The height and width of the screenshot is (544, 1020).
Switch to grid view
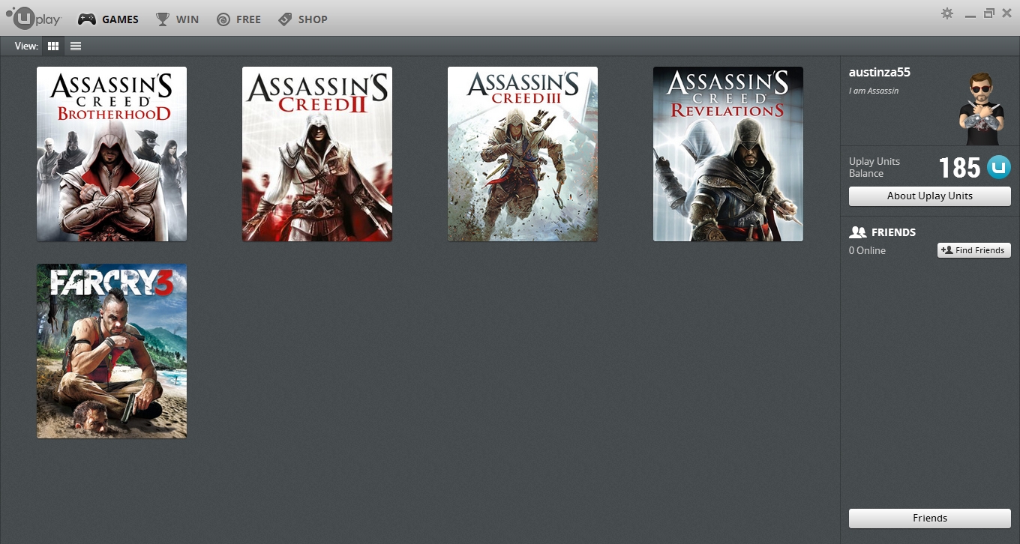[x=53, y=46]
